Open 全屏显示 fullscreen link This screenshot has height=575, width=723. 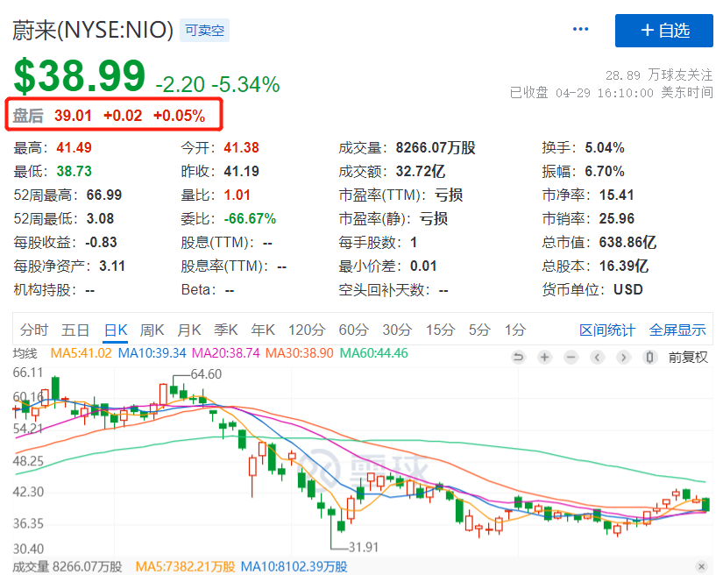(677, 330)
